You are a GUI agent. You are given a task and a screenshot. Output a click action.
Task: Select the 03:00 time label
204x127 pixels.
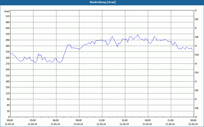click(x=32, y=120)
